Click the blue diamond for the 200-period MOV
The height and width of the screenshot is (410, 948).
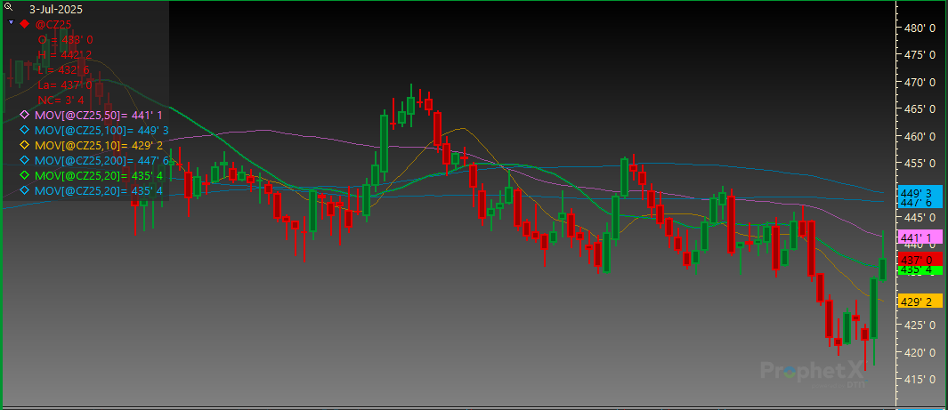[25, 160]
